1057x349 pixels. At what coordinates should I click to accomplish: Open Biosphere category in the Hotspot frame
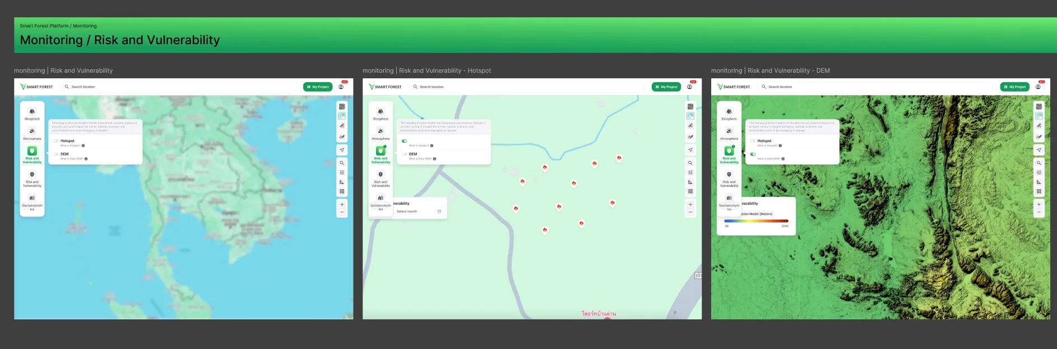click(380, 114)
